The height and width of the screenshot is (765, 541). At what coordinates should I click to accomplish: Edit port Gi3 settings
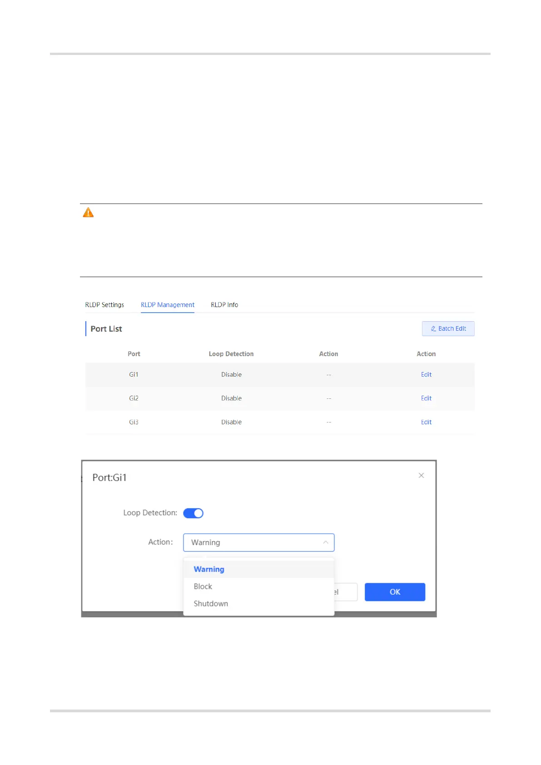tap(426, 422)
